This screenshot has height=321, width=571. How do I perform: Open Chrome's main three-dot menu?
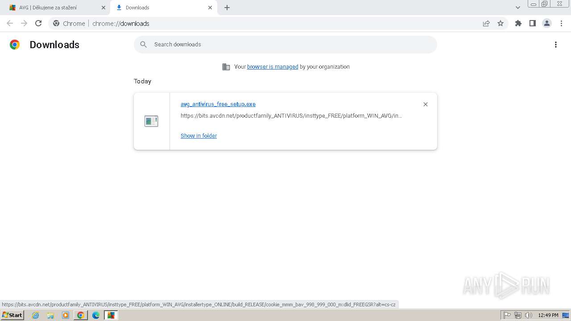point(561,23)
